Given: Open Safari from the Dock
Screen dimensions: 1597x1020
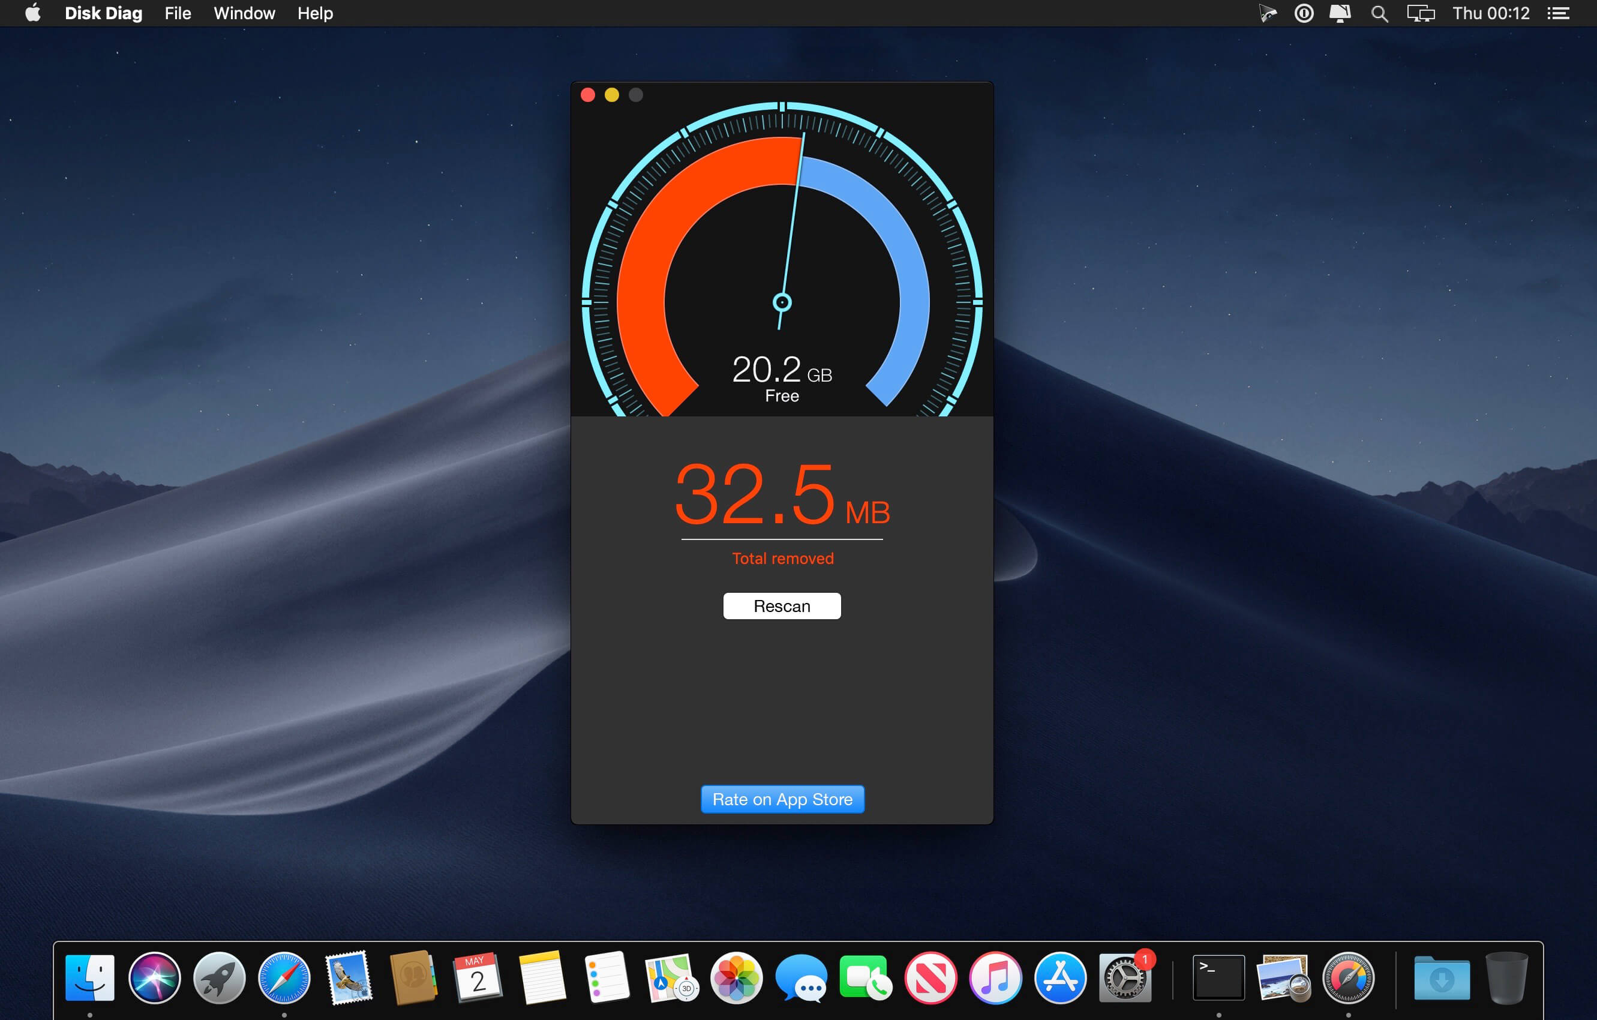Looking at the screenshot, I should (284, 977).
